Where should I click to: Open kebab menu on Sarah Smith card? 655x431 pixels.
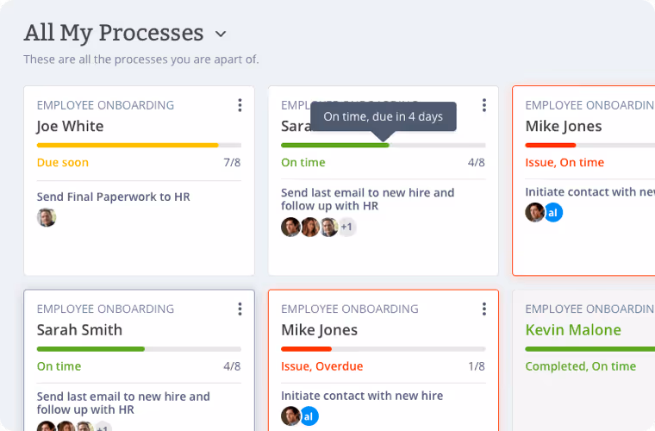point(240,309)
